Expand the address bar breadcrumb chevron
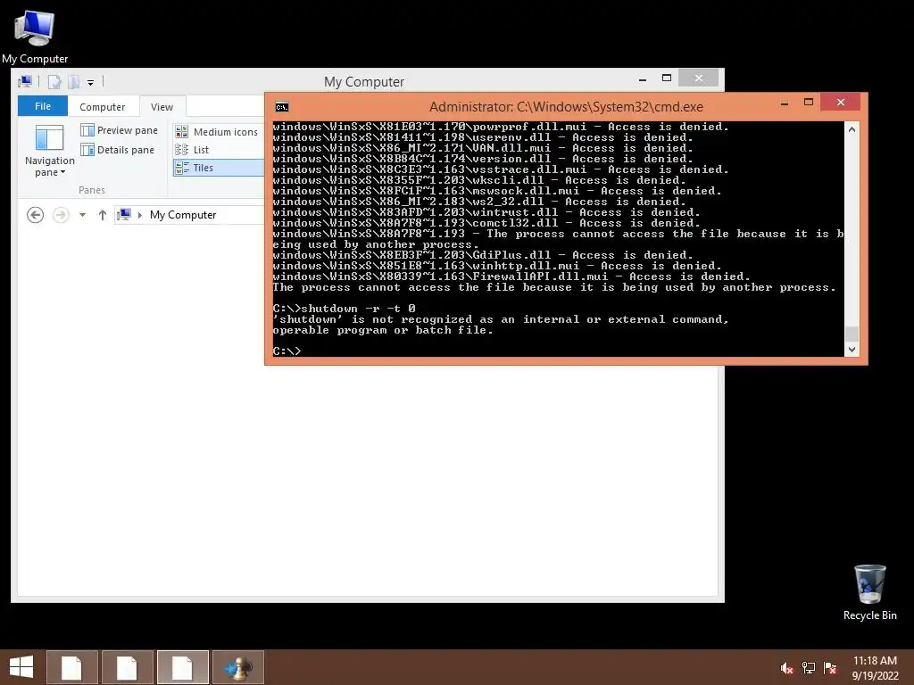This screenshot has height=685, width=914. coord(140,215)
